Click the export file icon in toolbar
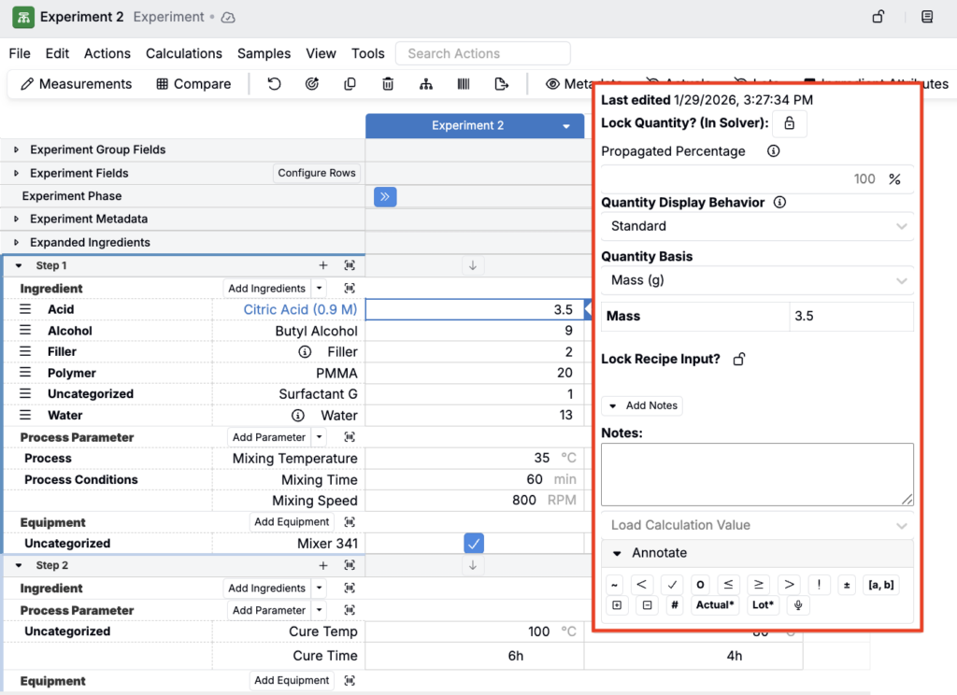Viewport: 957px width, 695px height. [502, 84]
